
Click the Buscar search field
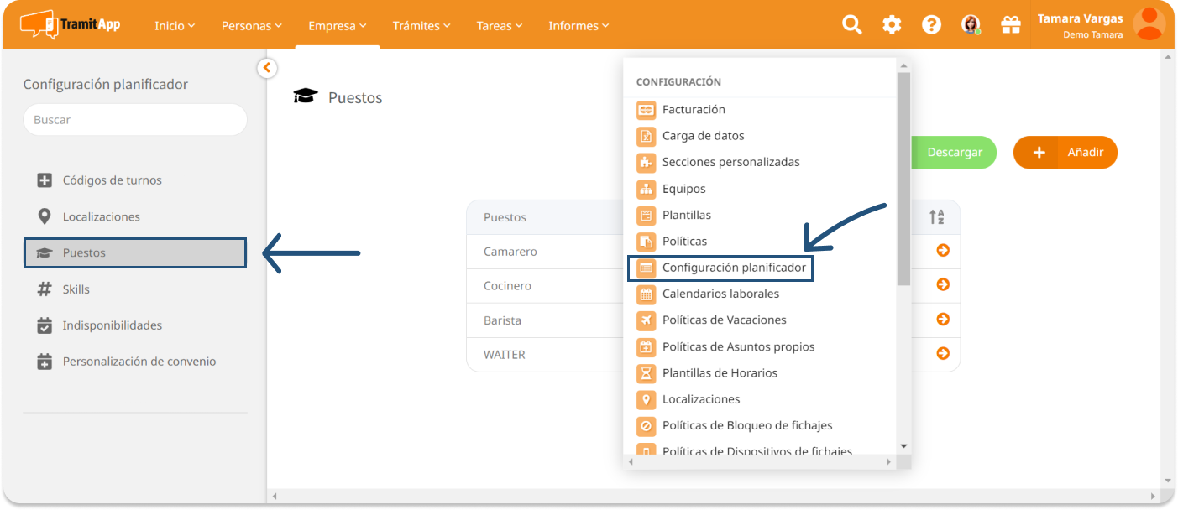(135, 120)
